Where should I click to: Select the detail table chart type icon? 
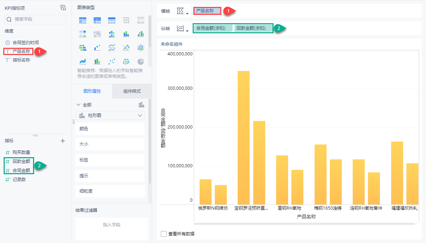pos(112,20)
